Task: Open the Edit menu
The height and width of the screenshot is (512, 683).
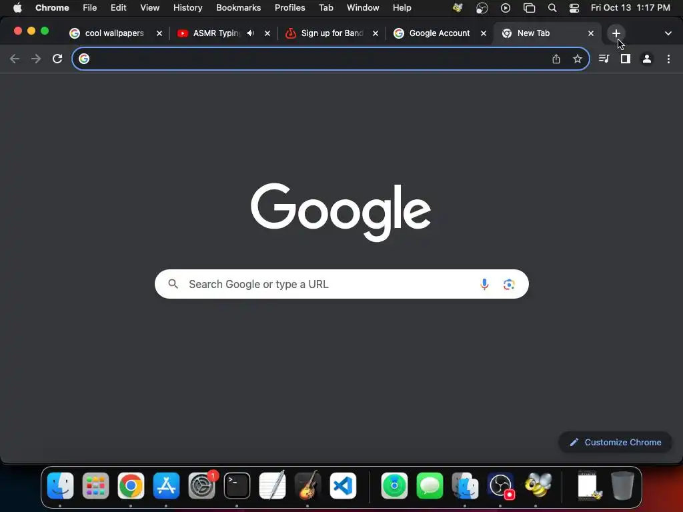Action: 119,8
